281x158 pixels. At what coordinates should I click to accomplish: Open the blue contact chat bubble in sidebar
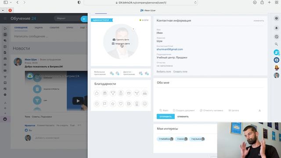point(277,52)
